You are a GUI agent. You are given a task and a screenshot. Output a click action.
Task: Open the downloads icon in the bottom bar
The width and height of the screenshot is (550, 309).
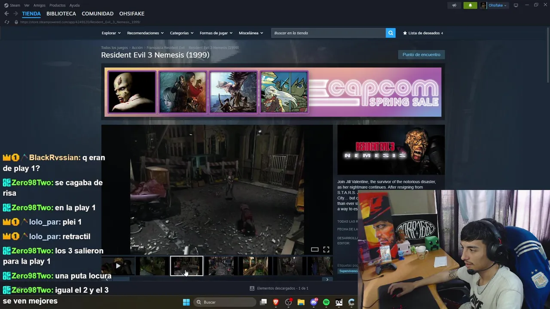[x=252, y=288]
